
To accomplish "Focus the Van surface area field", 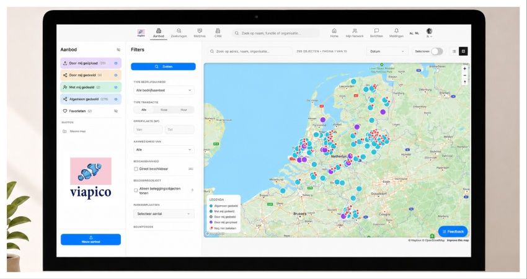I will [x=148, y=130].
